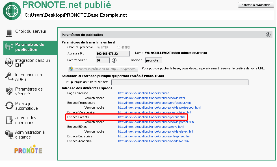Click the Espace Entreprise label
Image resolution: width=277 pixels, height=167 pixels.
[80, 136]
